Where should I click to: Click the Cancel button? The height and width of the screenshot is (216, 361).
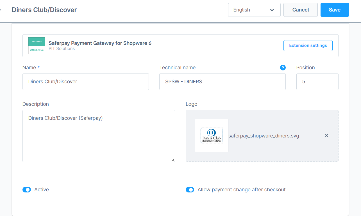point(300,10)
